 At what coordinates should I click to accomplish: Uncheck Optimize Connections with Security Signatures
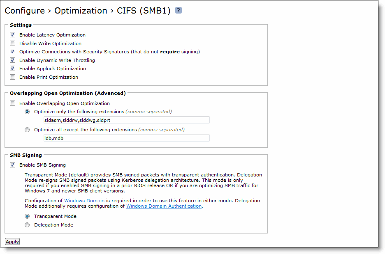13,52
